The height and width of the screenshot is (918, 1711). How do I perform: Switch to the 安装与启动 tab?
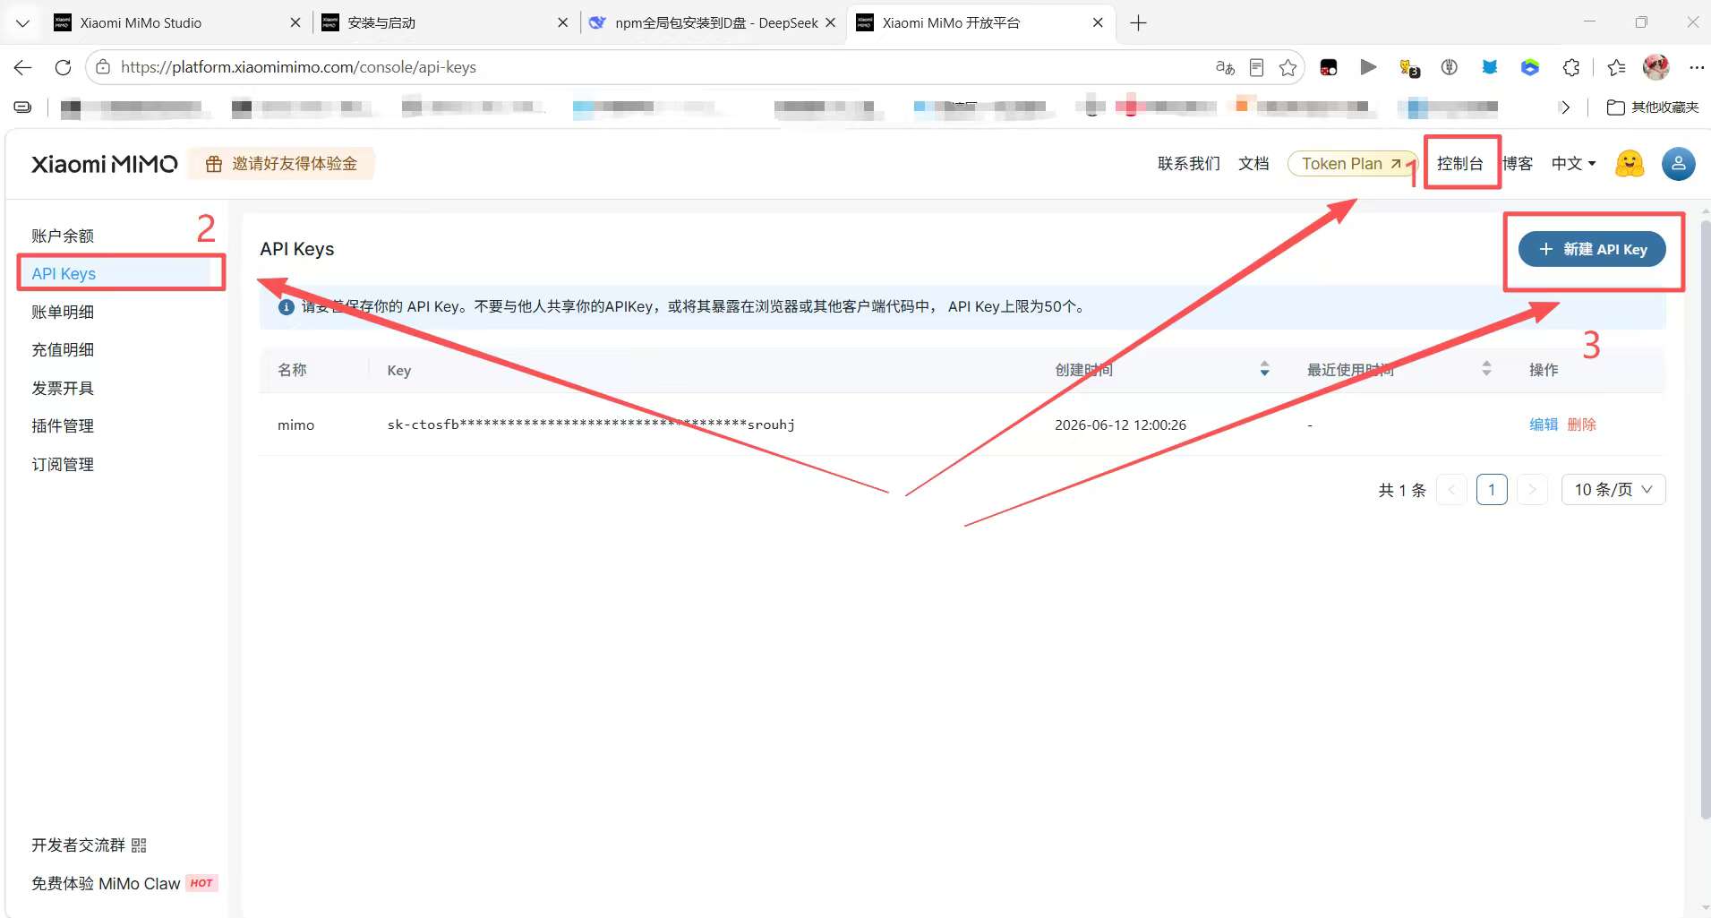click(x=443, y=23)
